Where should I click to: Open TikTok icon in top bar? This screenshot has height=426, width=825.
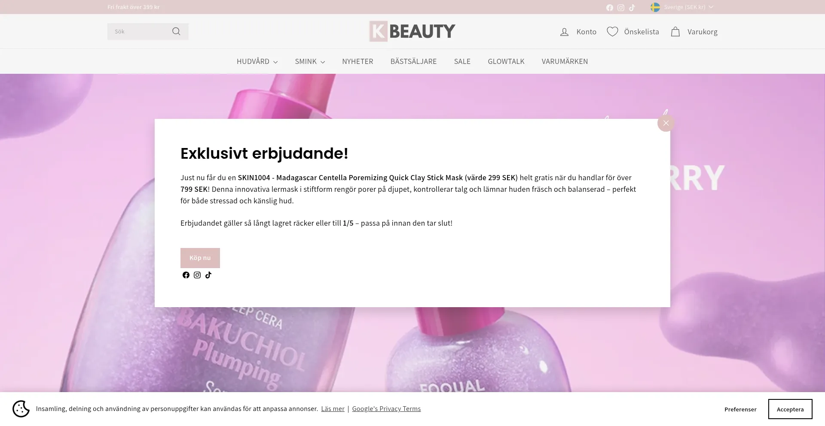[x=632, y=8]
